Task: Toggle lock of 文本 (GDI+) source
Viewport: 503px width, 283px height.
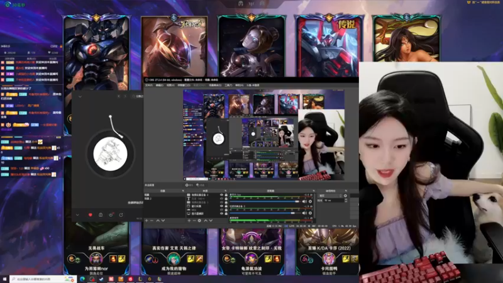Action: (226, 199)
